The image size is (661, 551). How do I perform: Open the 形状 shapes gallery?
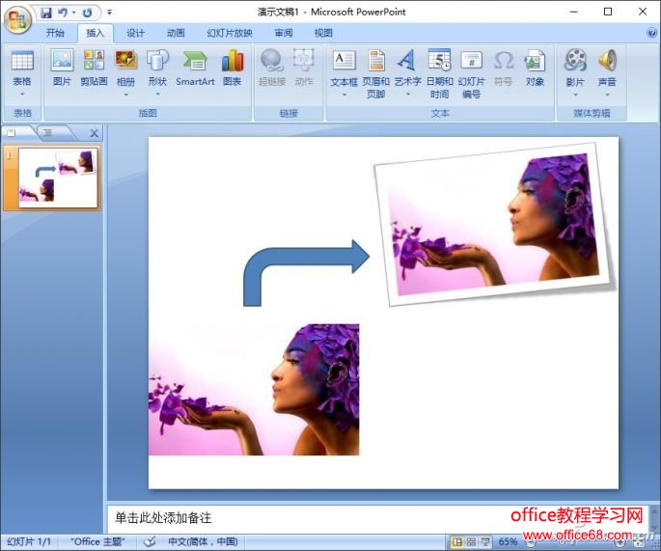[157, 68]
